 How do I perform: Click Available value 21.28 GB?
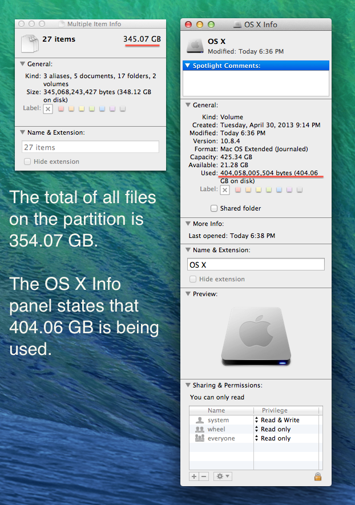pyautogui.click(x=234, y=165)
